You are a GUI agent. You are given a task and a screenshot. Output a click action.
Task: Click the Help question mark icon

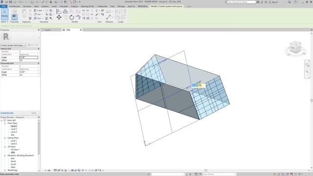(295, 2)
